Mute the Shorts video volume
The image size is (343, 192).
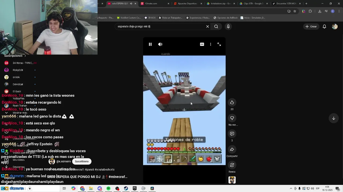[160, 44]
